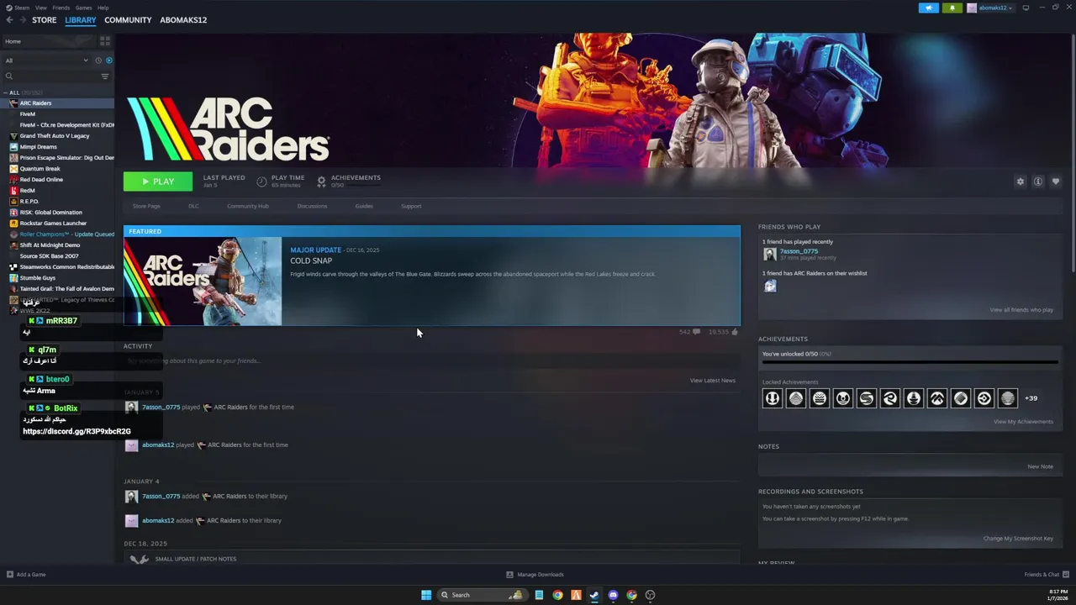This screenshot has height=605, width=1076.
Task: Open the Discussions link
Action: tap(312, 206)
